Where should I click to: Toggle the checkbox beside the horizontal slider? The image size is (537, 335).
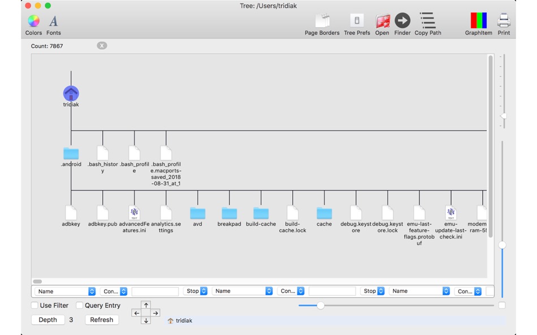502,305
